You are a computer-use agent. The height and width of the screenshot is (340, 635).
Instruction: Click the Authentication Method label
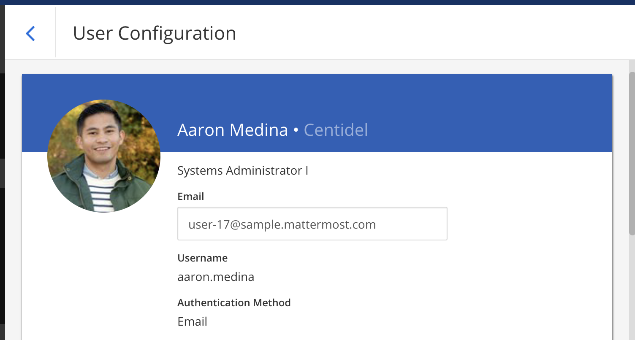[x=234, y=302]
